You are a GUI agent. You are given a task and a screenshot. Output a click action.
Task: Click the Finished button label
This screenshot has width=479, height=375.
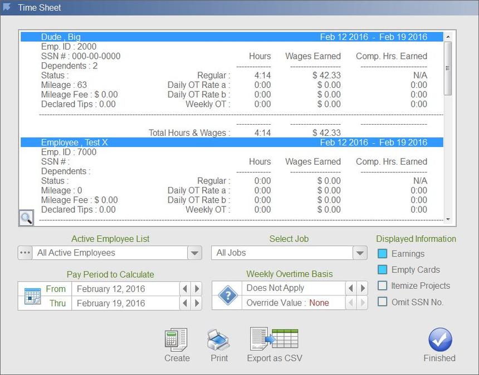(439, 358)
